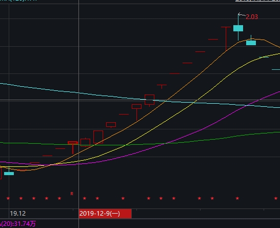Image resolution: width=280 pixels, height=228 pixels.
Task: Click the star marker beneath the 2.03 peak candle
Action: [x=237, y=198]
